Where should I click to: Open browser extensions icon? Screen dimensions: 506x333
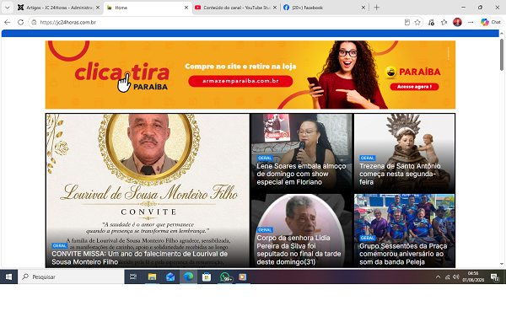pos(431,22)
